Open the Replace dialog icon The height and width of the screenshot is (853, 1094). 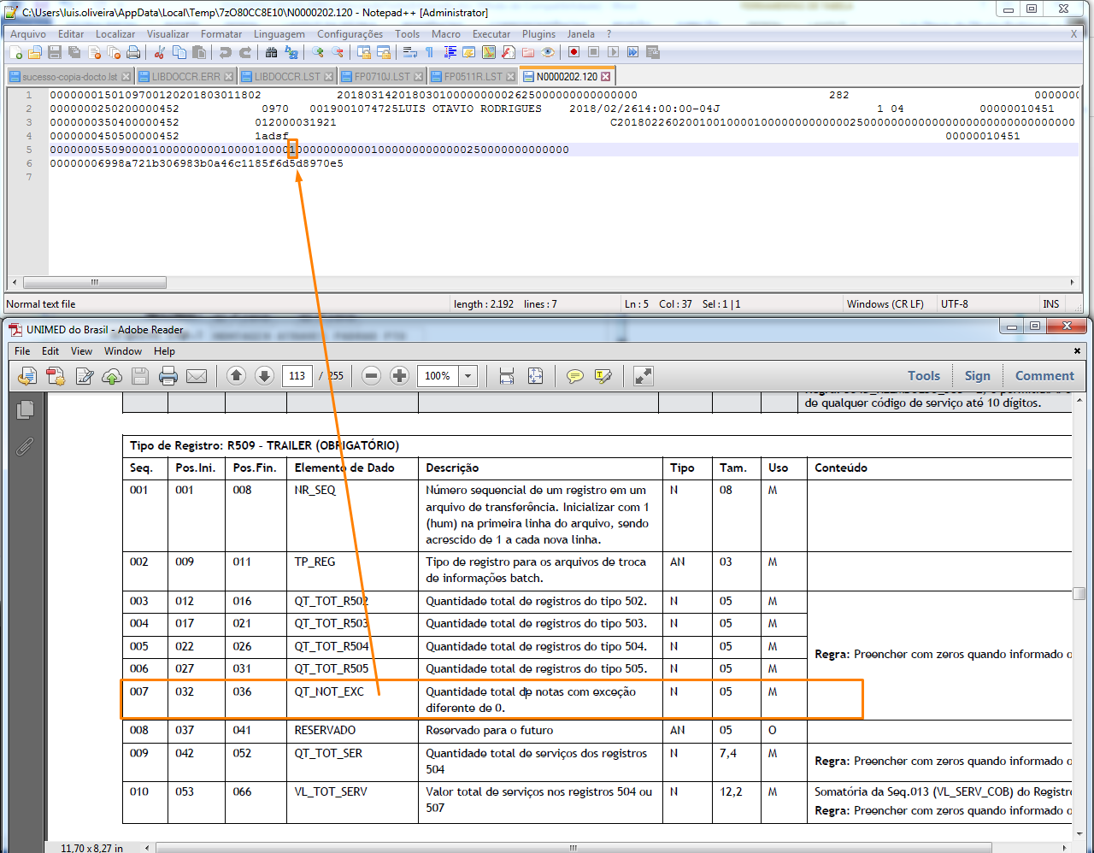(291, 52)
